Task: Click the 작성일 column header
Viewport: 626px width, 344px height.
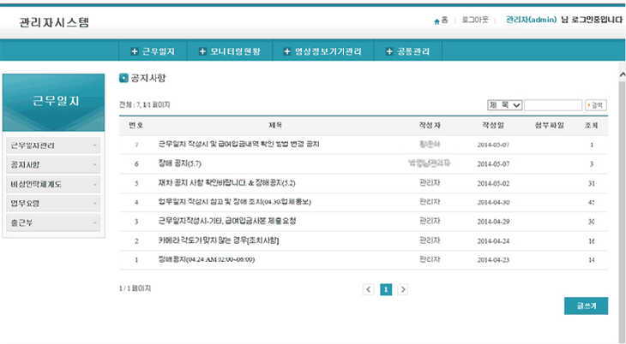Action: point(493,125)
